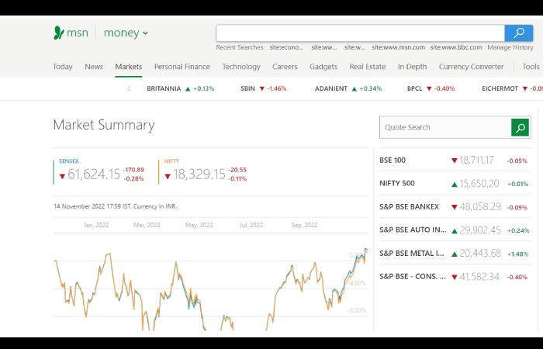Open the In Depth tab
Screen dimensions: 543x349
(412, 67)
